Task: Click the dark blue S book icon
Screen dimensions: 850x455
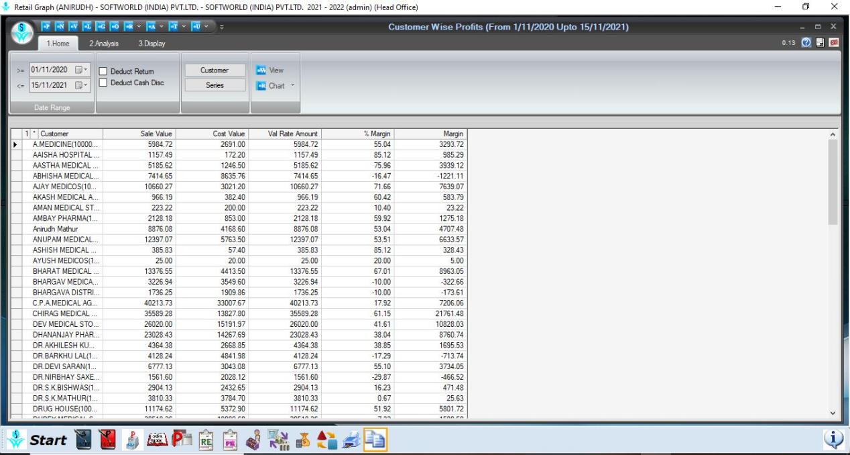Action: point(82,440)
